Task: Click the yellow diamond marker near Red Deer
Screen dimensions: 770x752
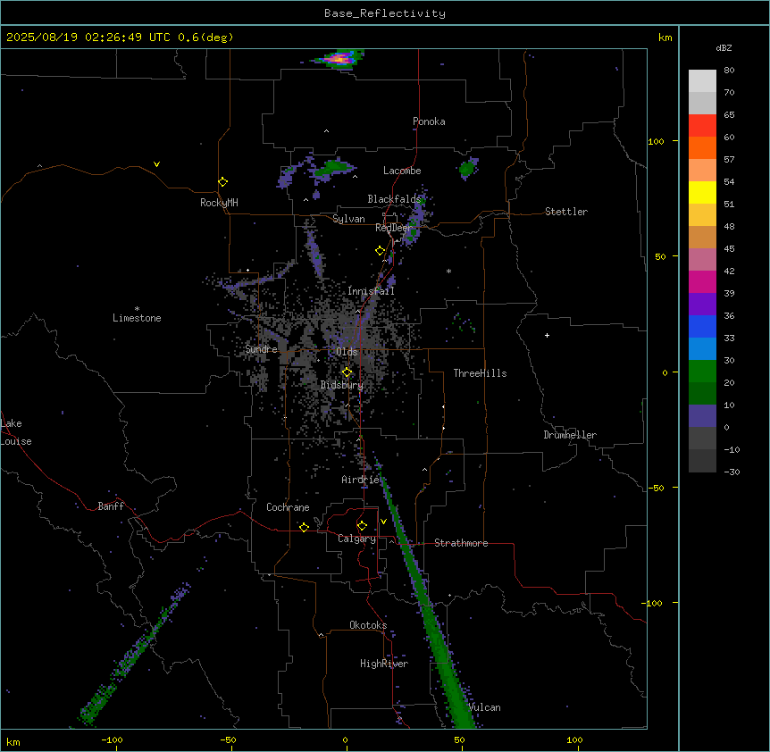Action: tap(380, 251)
